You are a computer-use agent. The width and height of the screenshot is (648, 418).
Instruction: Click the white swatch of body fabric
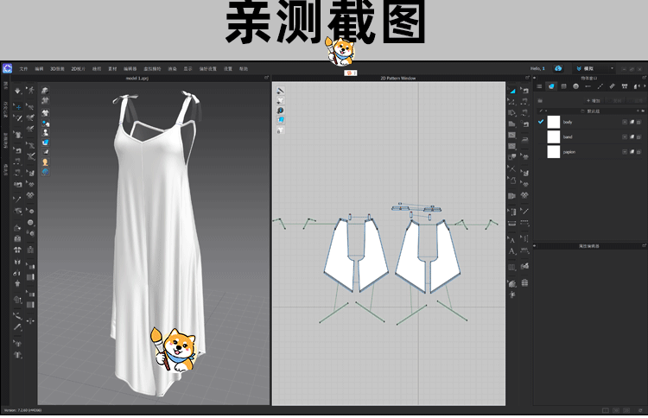click(x=554, y=122)
